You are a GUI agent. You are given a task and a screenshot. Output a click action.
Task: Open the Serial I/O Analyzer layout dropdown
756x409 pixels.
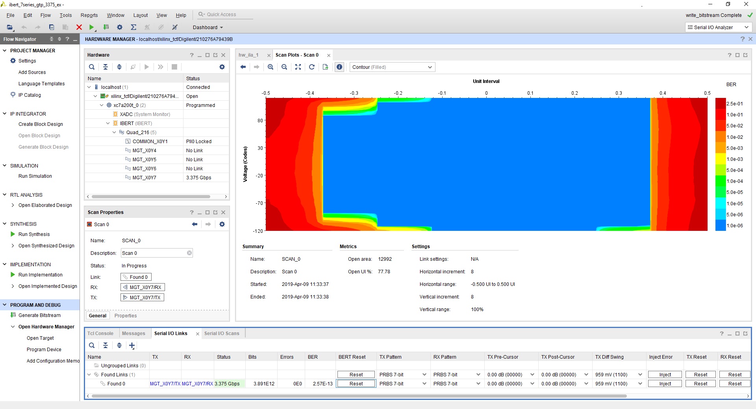pyautogui.click(x=718, y=27)
